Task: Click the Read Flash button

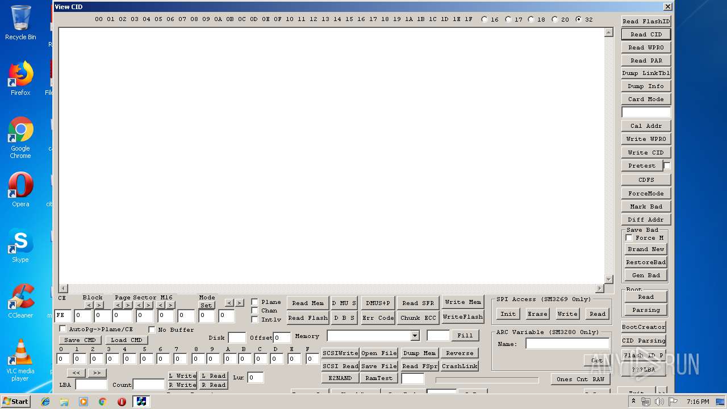Action: [x=308, y=318]
